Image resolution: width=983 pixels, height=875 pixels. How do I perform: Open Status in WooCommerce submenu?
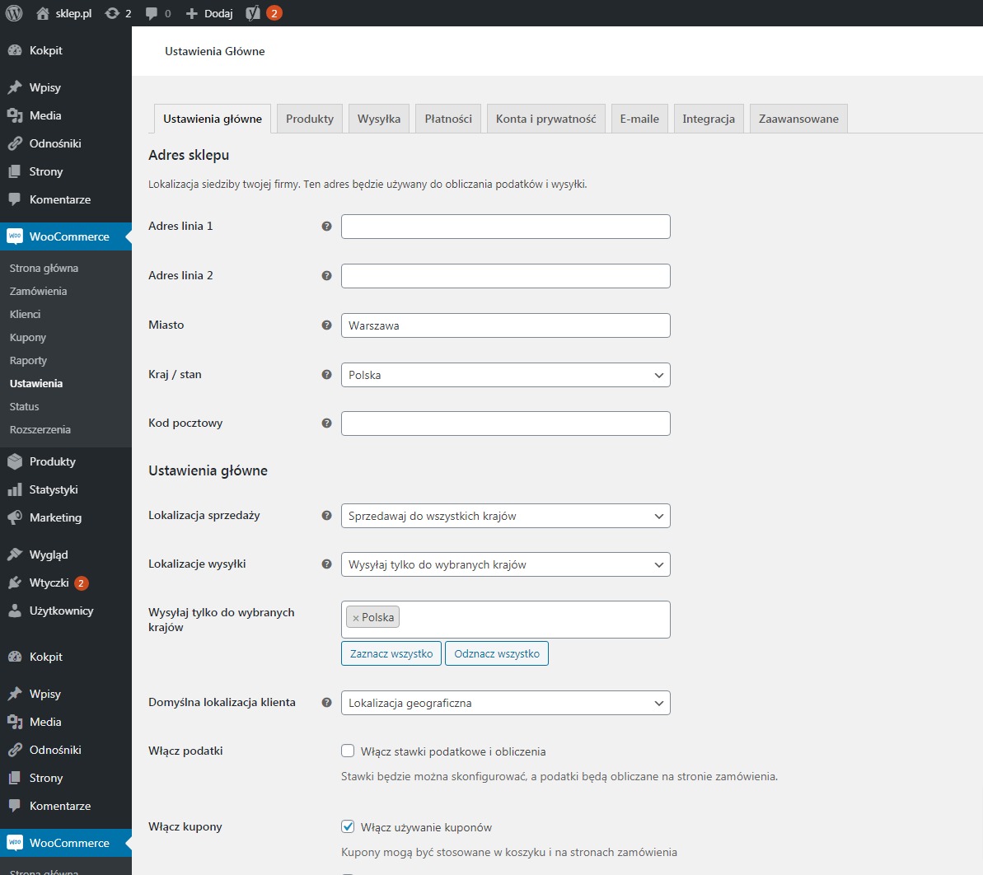pos(24,406)
